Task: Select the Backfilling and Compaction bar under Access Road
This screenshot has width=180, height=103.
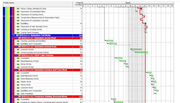Action: point(113,44)
